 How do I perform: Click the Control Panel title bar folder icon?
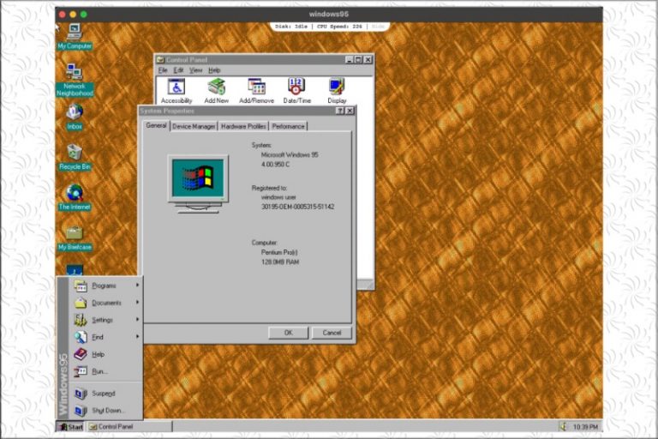(x=160, y=60)
